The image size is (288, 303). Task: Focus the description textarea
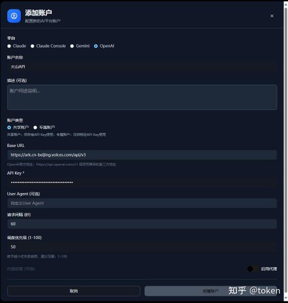[142, 97]
